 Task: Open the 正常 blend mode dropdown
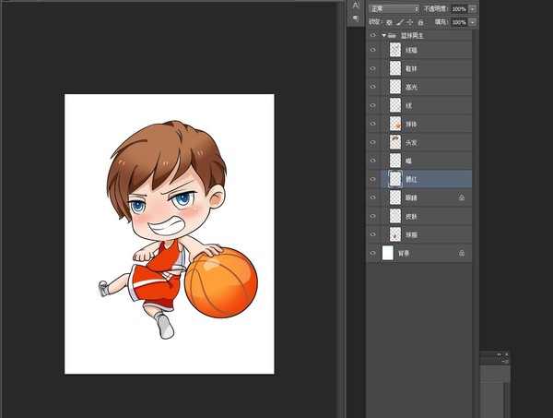pyautogui.click(x=394, y=8)
